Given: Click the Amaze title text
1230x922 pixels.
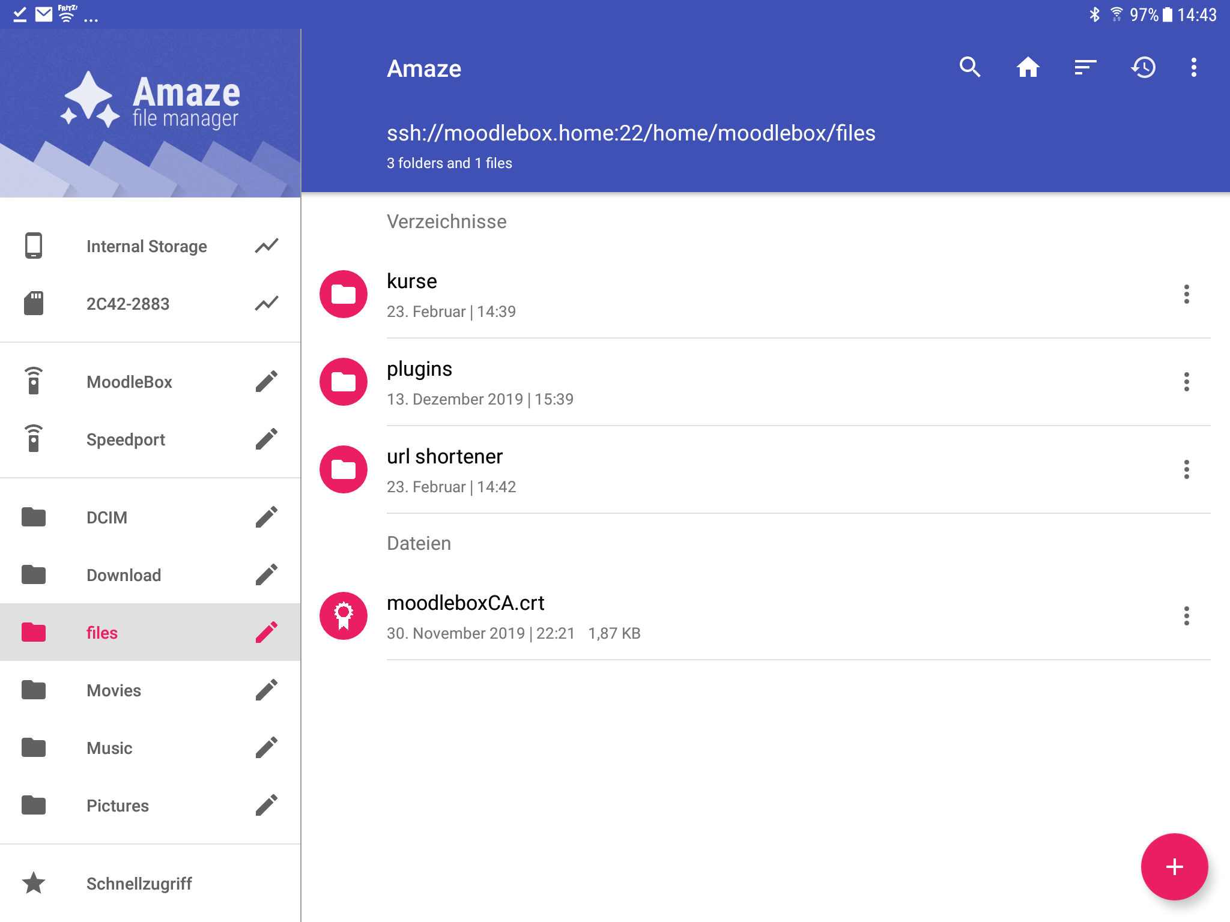Looking at the screenshot, I should click(424, 68).
